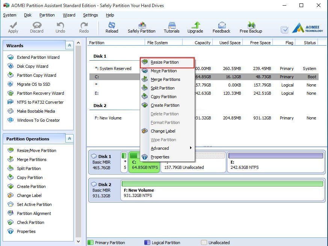Collapse the Wizards panel
The width and height of the screenshot is (328, 246).
70,45
